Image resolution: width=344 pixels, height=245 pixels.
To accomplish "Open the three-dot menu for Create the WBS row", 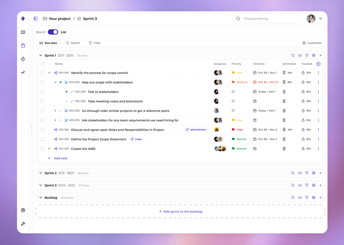I will (x=318, y=149).
